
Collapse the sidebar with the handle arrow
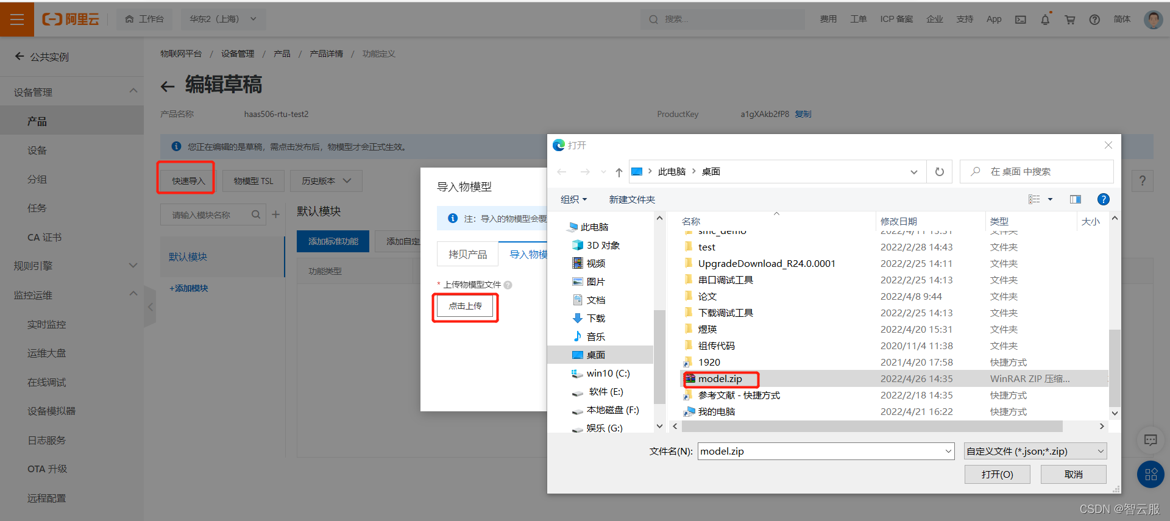pos(150,307)
